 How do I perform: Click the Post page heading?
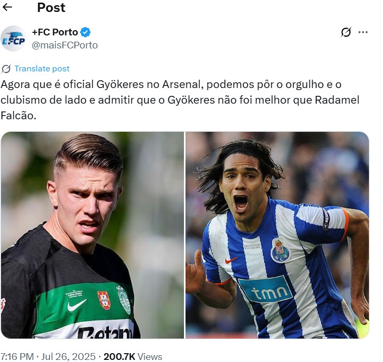click(x=51, y=7)
